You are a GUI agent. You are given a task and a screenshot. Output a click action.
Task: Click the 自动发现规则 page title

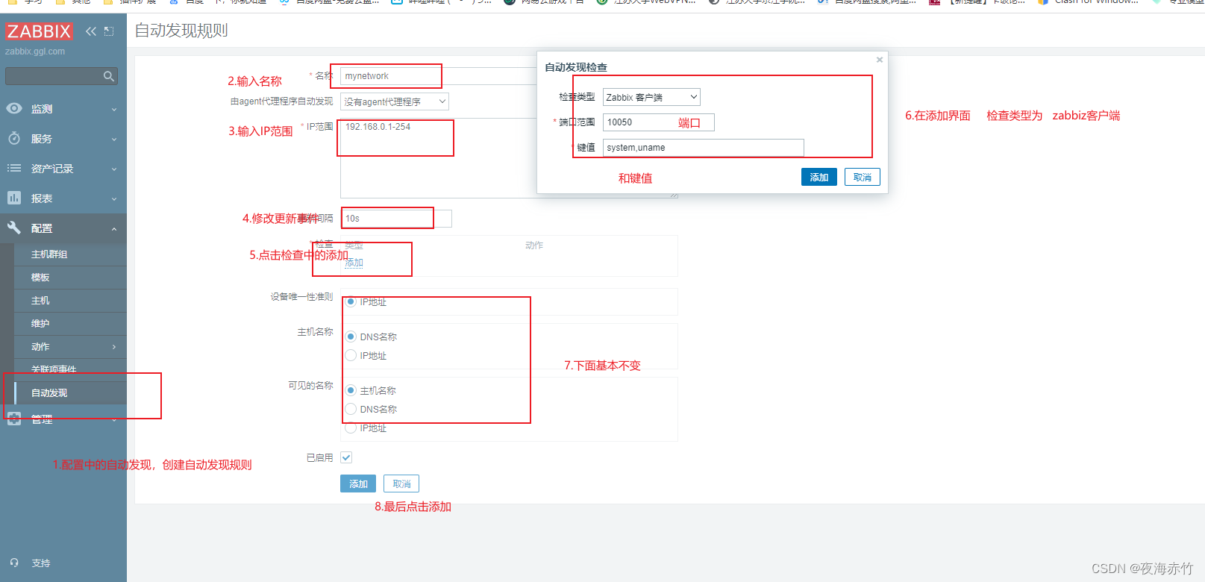click(x=181, y=31)
